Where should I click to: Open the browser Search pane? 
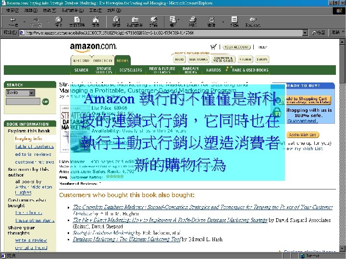point(116,22)
